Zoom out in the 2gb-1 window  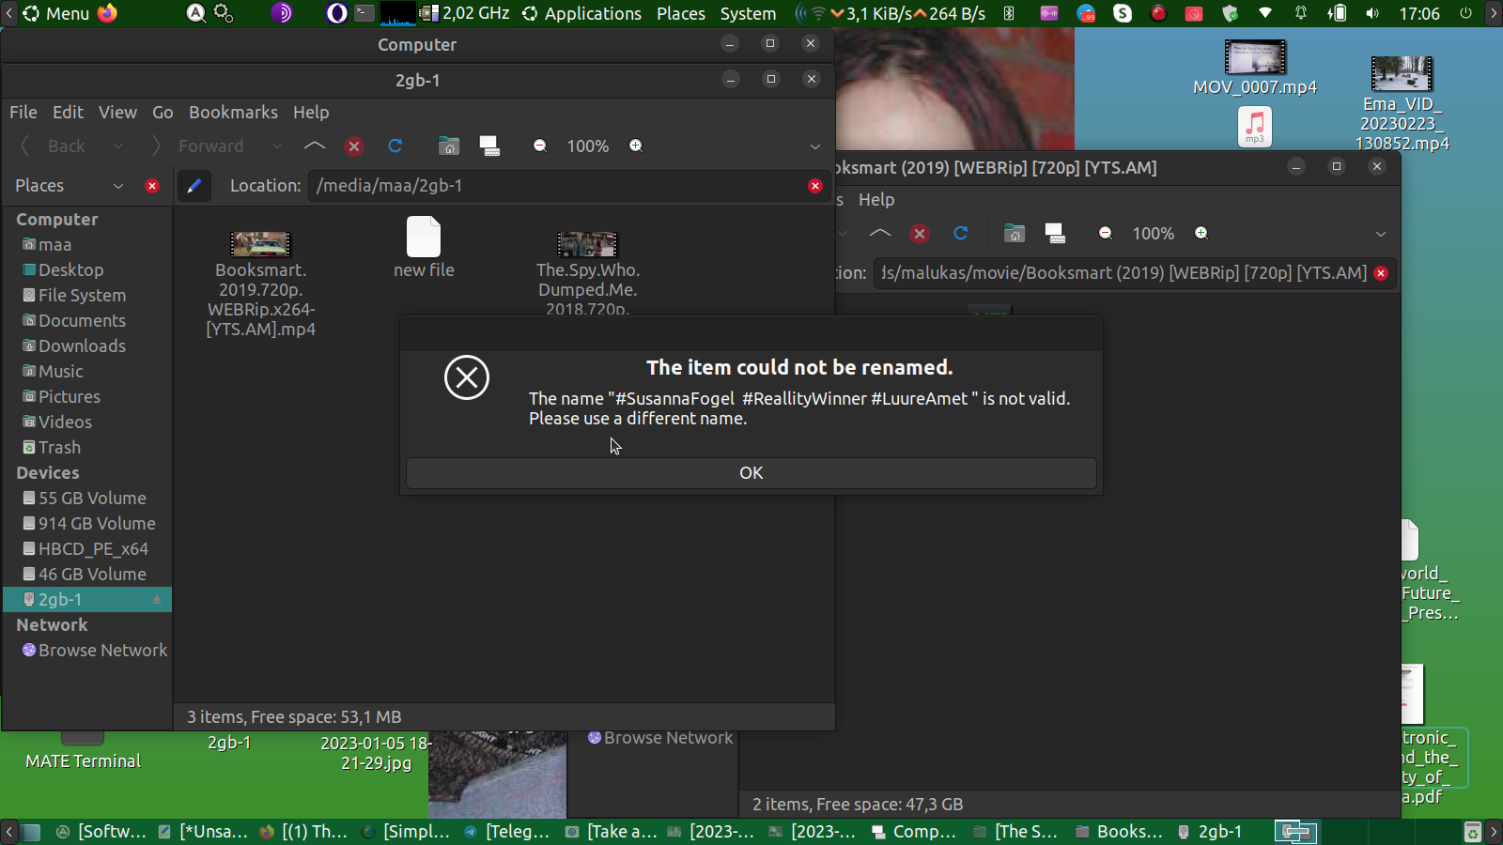(x=540, y=146)
